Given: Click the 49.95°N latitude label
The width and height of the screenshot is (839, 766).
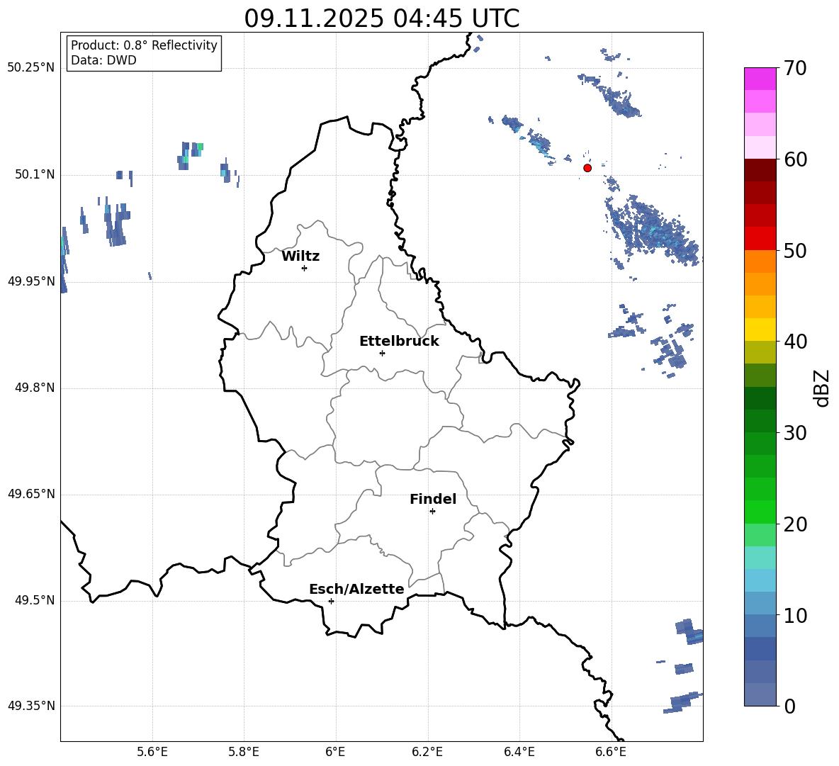Looking at the screenshot, I should pyautogui.click(x=31, y=281).
